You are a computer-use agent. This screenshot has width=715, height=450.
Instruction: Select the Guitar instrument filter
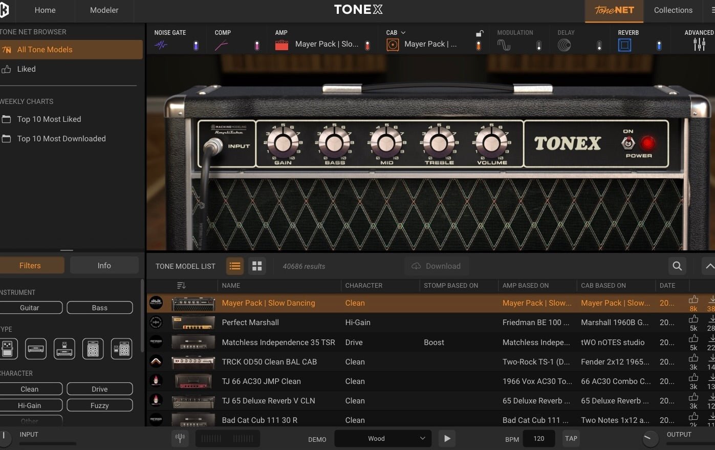30,308
